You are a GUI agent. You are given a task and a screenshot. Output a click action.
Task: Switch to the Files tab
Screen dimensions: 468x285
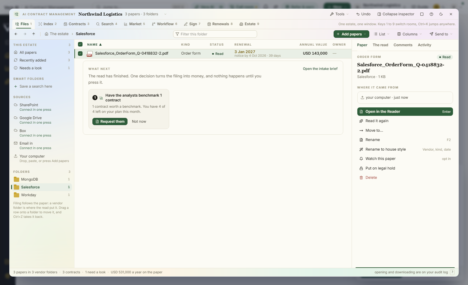pos(23,24)
